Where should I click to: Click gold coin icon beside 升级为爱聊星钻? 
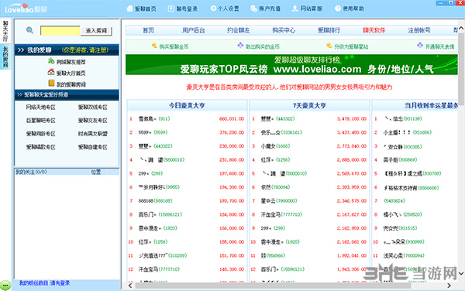pos(329,46)
